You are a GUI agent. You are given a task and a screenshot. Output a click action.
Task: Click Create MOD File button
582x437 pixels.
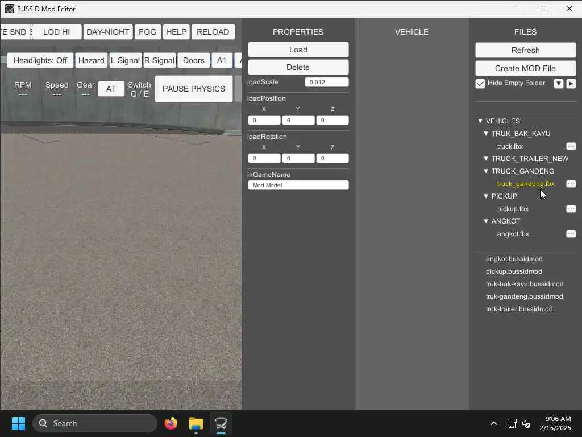click(525, 68)
